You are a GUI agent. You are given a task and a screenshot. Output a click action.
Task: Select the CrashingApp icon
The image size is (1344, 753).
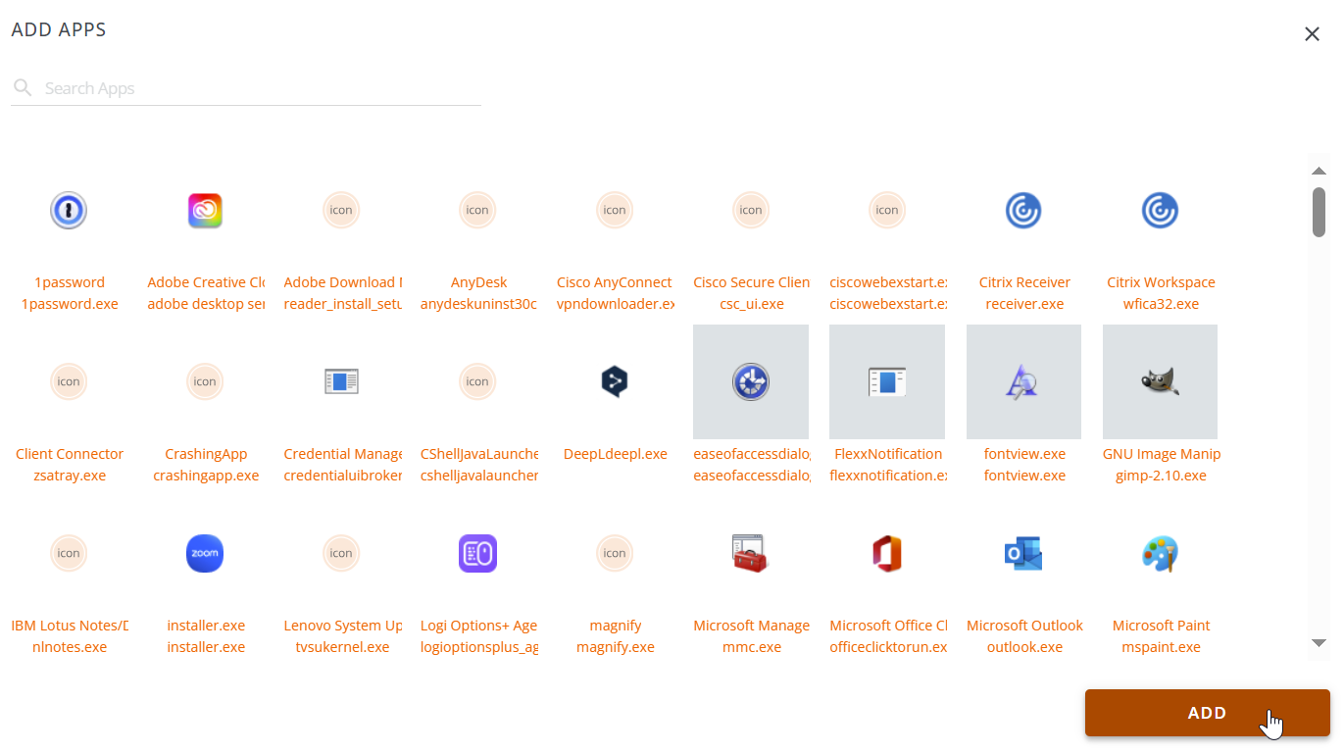(205, 381)
